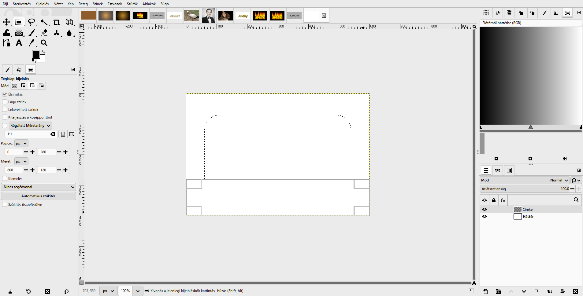This screenshot has width=583, height=296.
Task: Create a new layer
Action: (485, 291)
